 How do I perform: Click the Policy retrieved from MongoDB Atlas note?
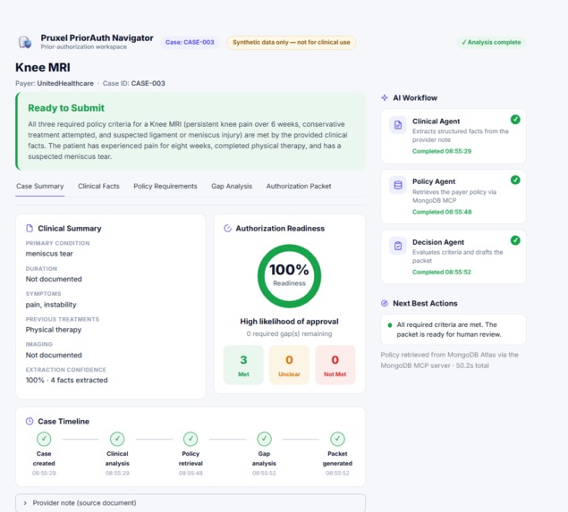pos(449,360)
